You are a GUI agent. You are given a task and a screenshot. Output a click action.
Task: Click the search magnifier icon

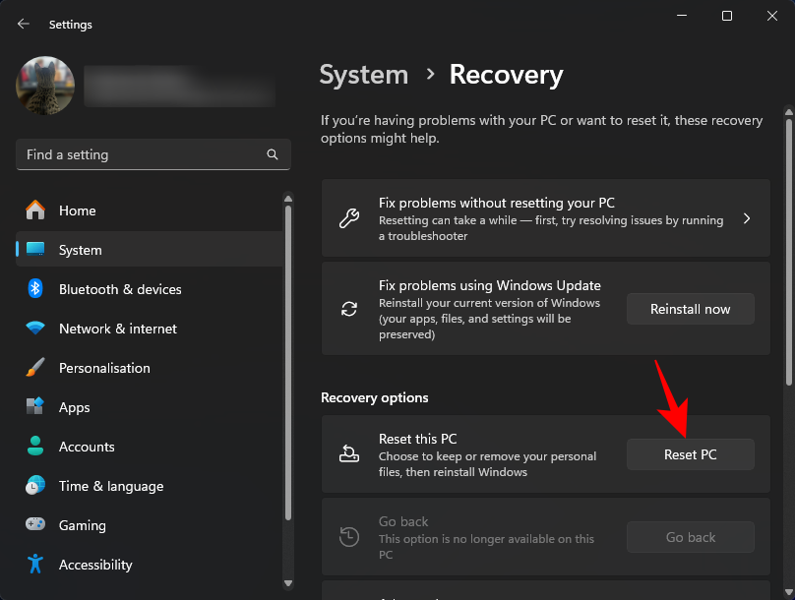pyautogui.click(x=273, y=154)
